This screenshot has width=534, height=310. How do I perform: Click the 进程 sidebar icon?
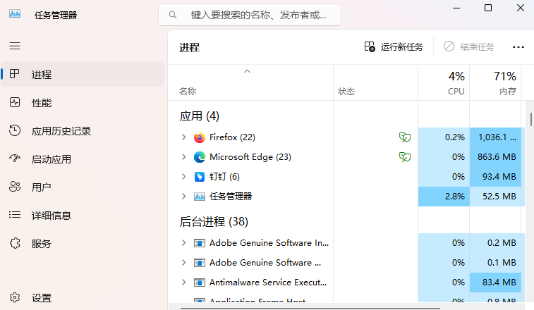tap(15, 74)
